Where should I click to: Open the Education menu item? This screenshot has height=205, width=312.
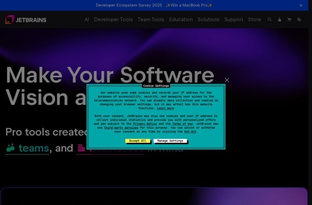point(181,20)
